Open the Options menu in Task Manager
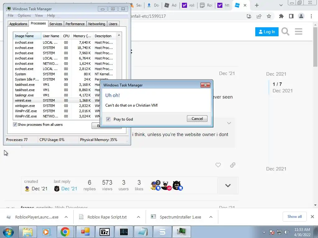The height and width of the screenshot is (238, 318). pyautogui.click(x=24, y=15)
